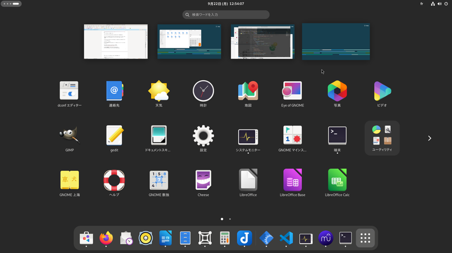Open clock and calendar menu
This screenshot has height=253, width=452.
pyautogui.click(x=226, y=4)
